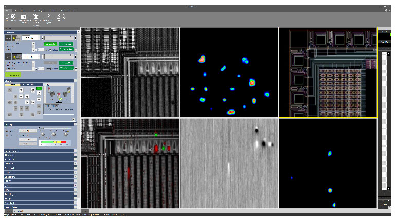This screenshot has height=220, width=395.
Task: Adjust the first laser power slider
Action: 58,38
